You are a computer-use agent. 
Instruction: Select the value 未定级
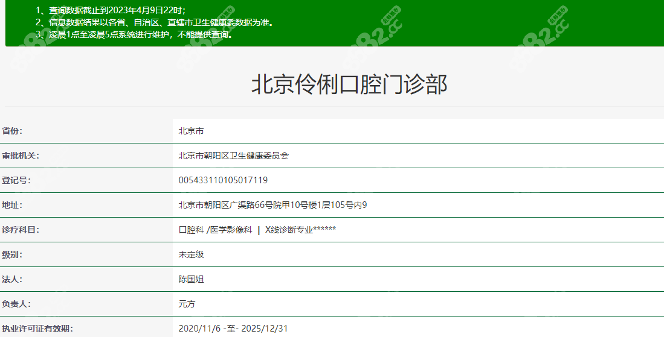click(191, 254)
